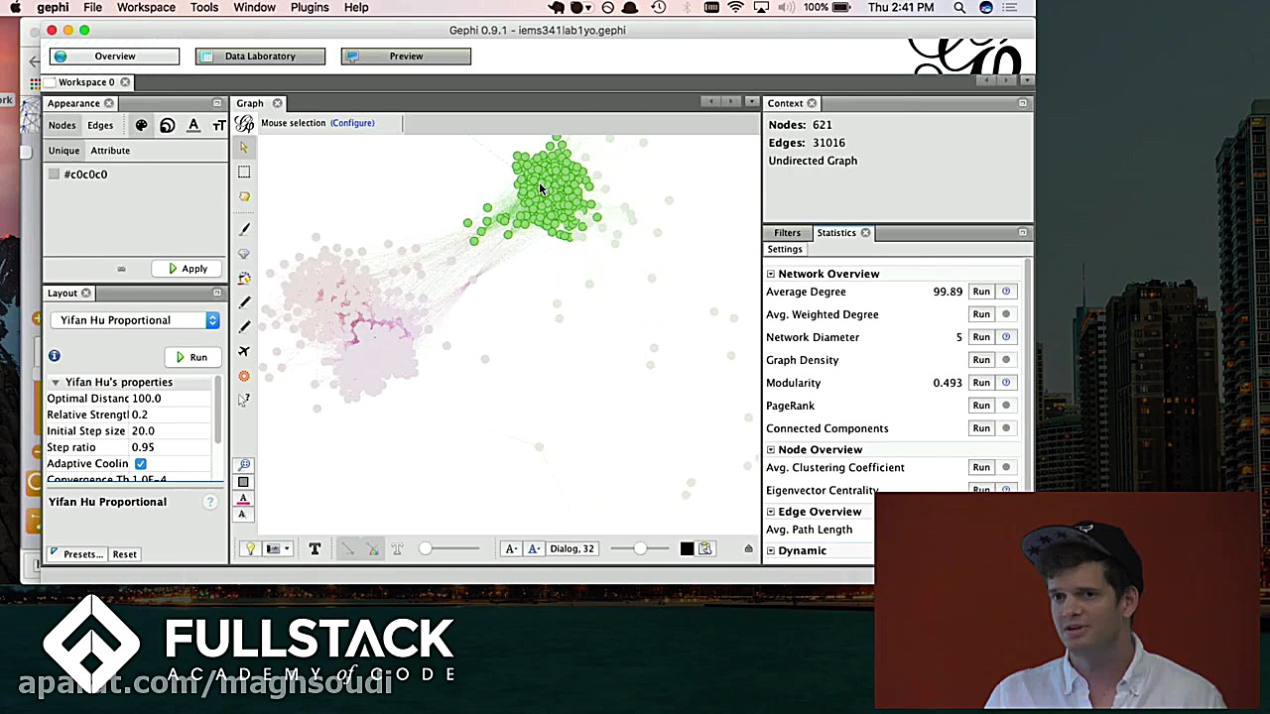1270x714 pixels.
Task: Select the heat map tool
Action: pos(244,376)
